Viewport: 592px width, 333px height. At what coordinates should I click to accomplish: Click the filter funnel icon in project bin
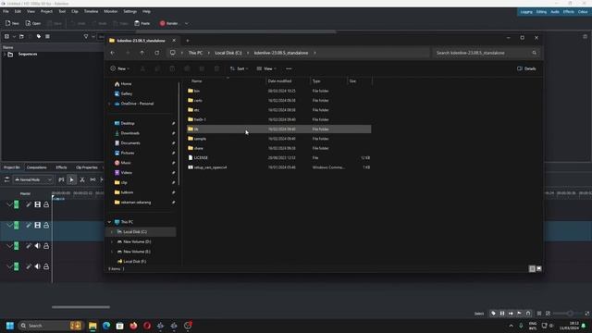tap(86, 37)
